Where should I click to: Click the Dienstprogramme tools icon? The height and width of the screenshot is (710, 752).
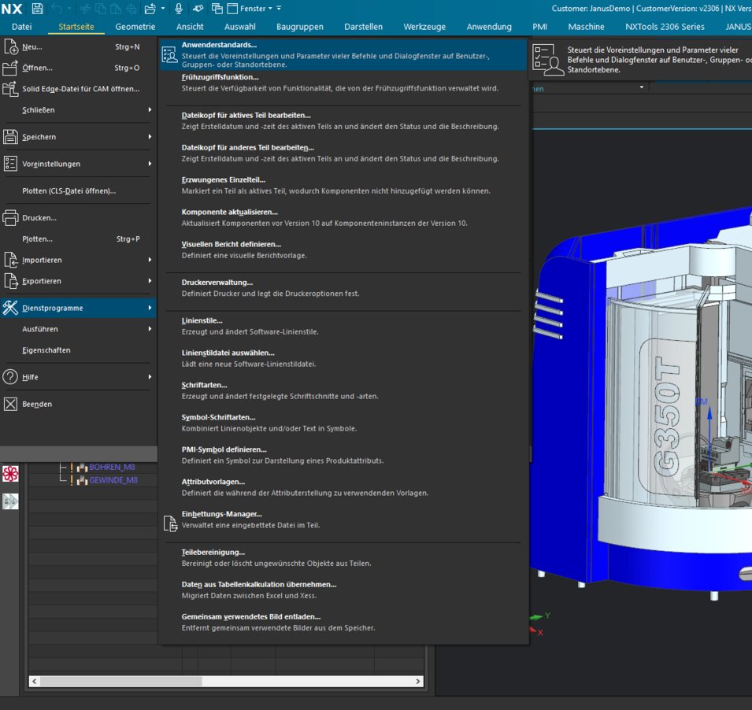pos(10,308)
